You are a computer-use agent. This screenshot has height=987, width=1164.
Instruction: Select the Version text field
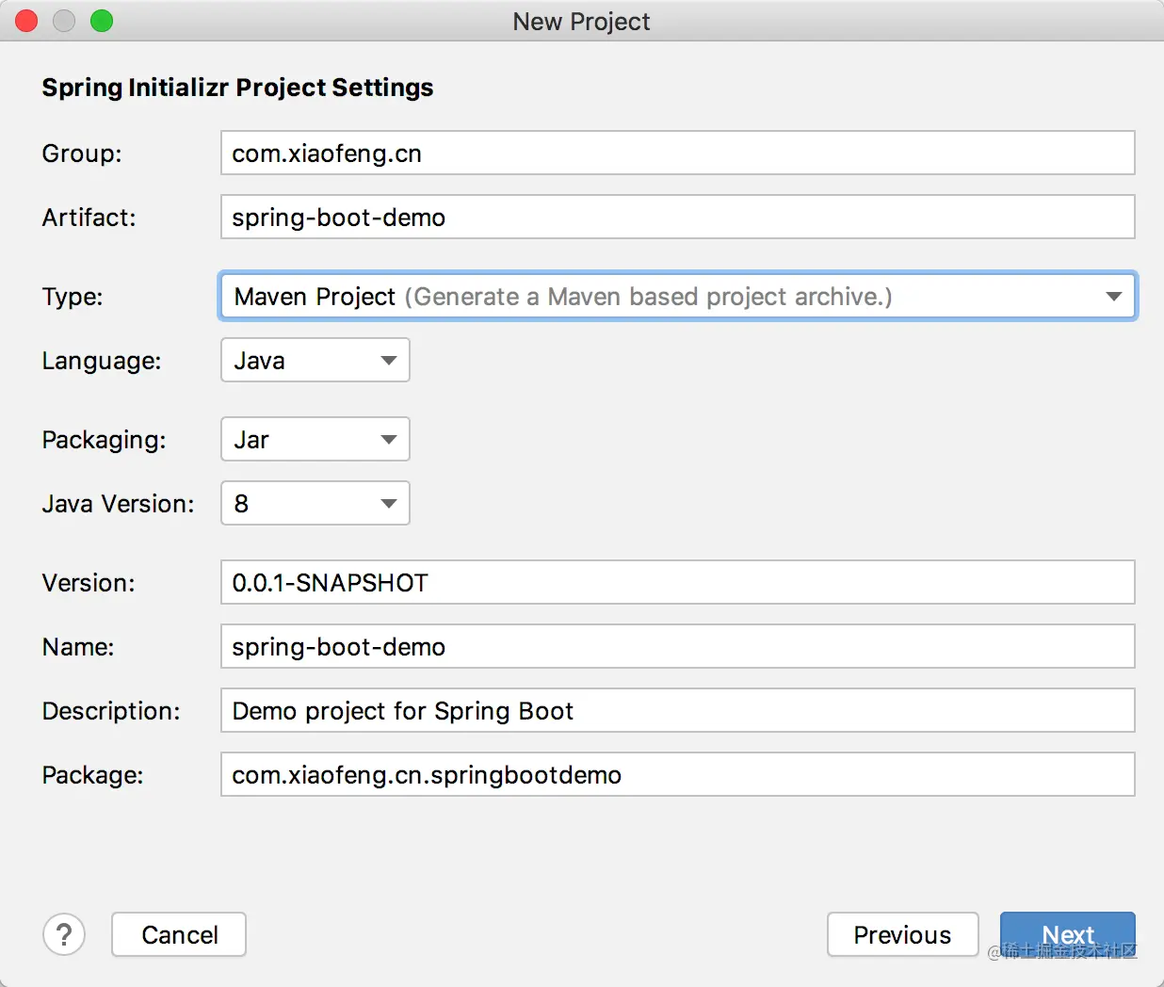pyautogui.click(x=677, y=583)
